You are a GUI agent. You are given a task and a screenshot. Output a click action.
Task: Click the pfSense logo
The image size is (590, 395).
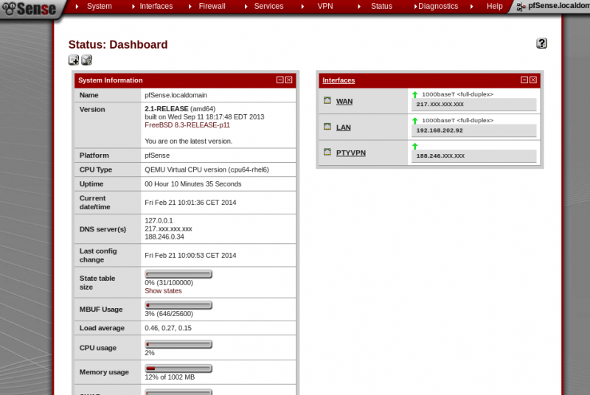click(29, 8)
